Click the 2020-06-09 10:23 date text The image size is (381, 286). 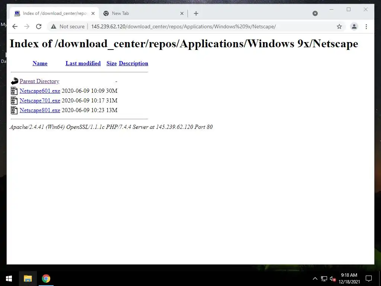(x=83, y=110)
